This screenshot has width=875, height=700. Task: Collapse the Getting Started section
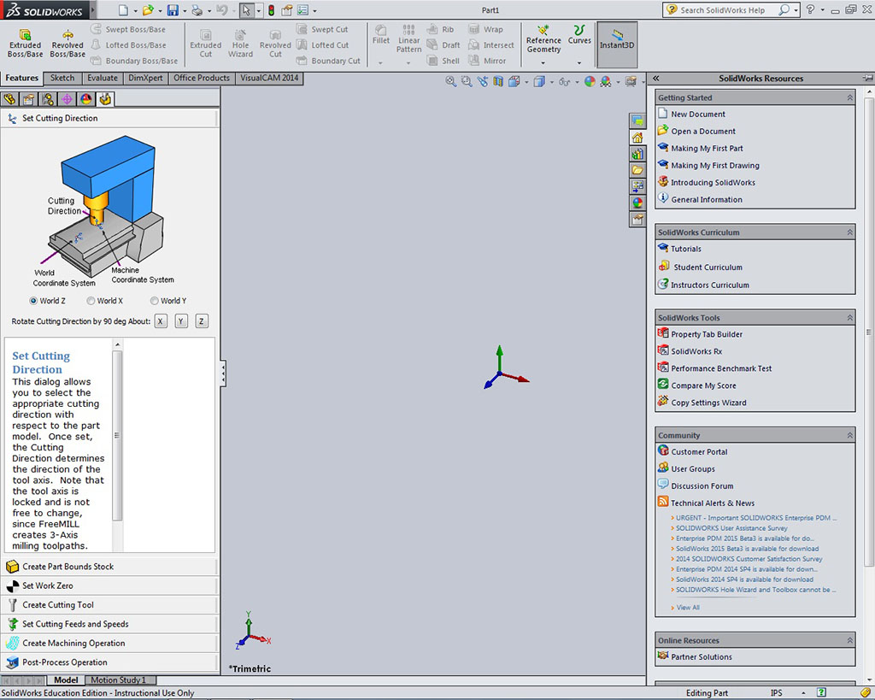pos(849,97)
